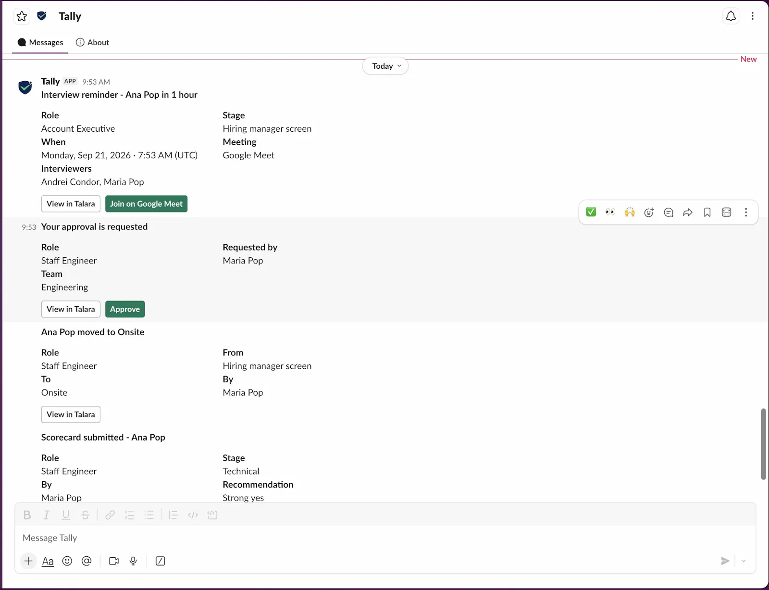
Task: Apply underline formatting
Action: [x=66, y=515]
